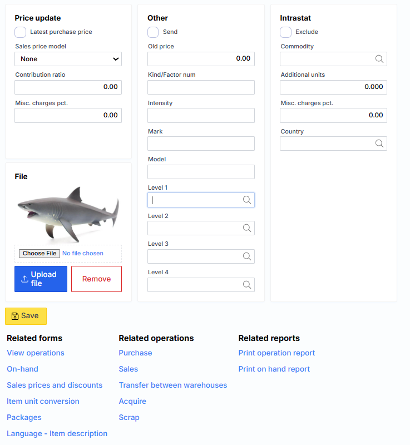Click the upload arrow icon on Upload file
Screen dimensions: 410x445
(24, 279)
